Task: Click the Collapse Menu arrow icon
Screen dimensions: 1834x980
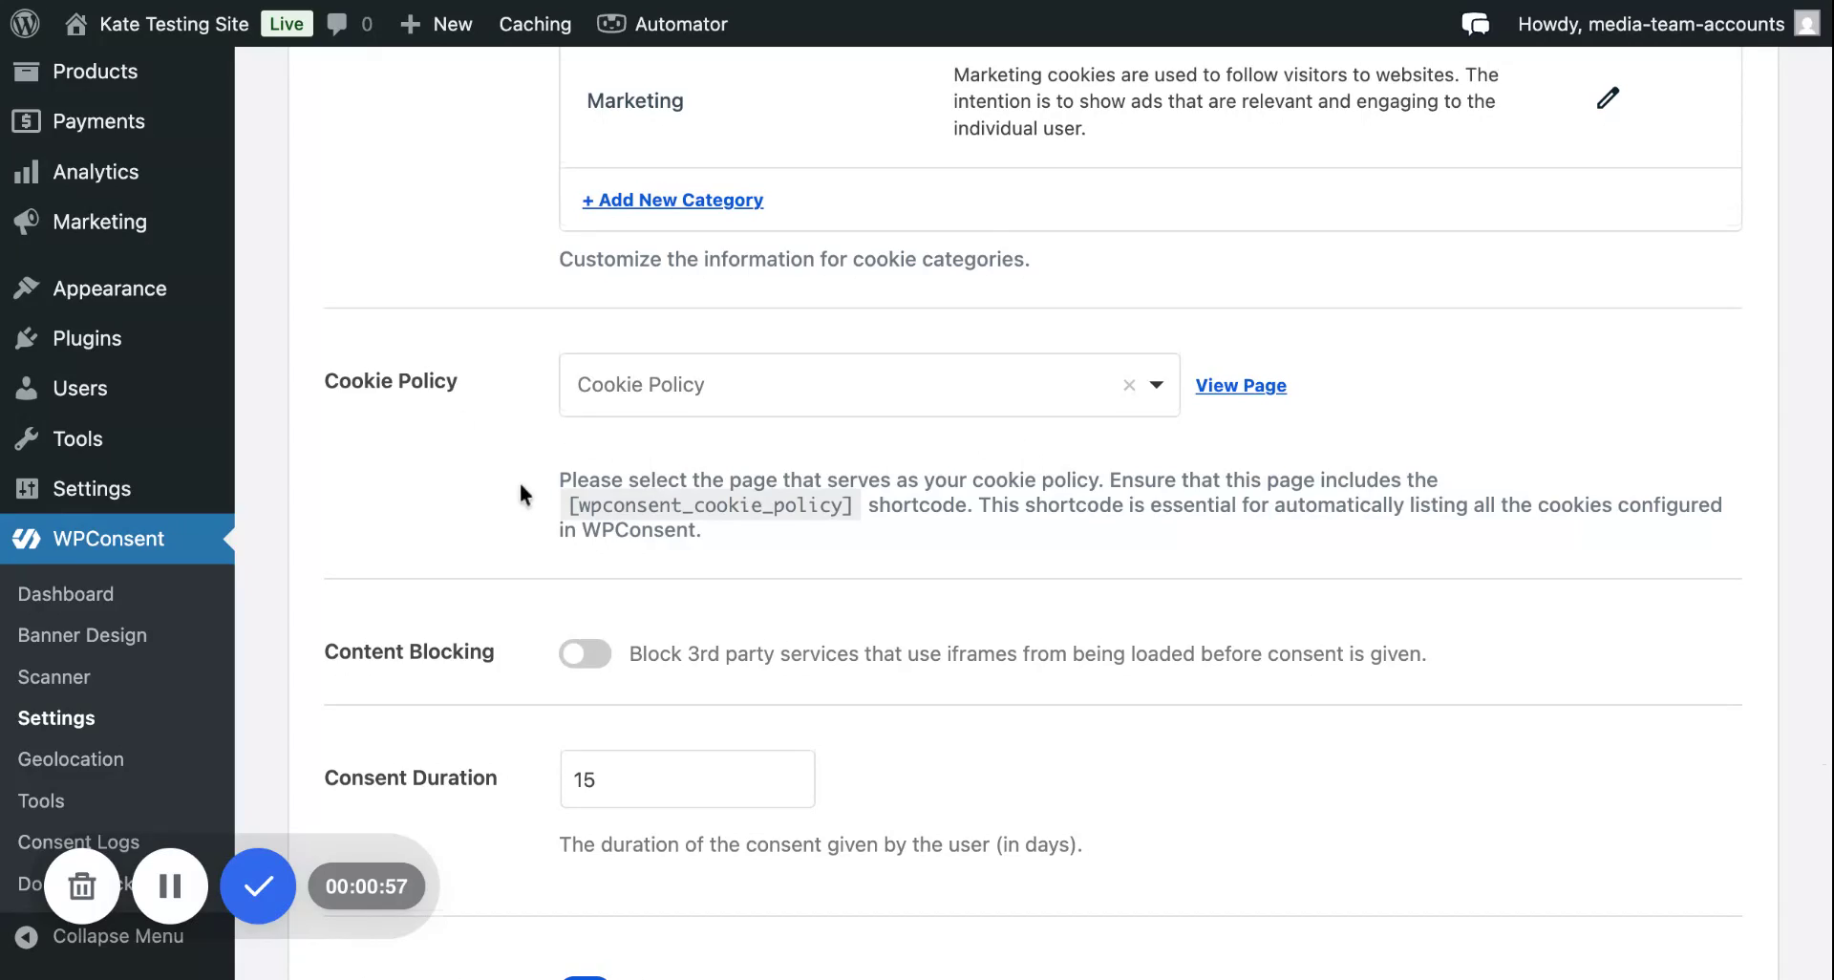Action: 27,936
